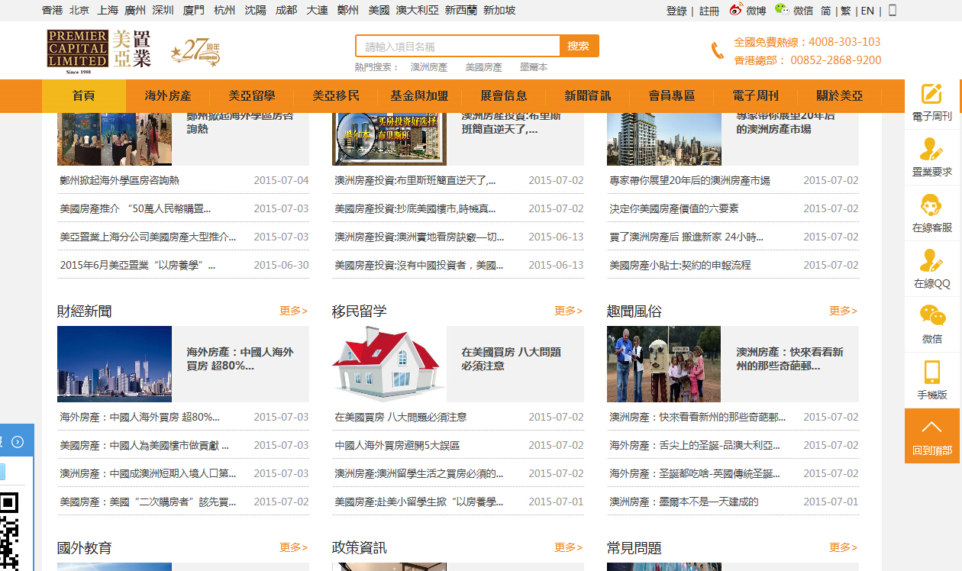This screenshot has width=962, height=571.
Task: Click 更多> next to 常見問題
Action: tap(844, 547)
